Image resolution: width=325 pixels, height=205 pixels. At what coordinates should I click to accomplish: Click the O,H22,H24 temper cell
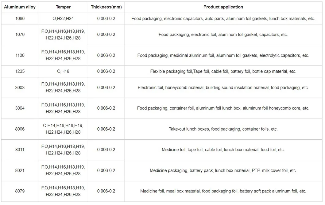pos(63,19)
